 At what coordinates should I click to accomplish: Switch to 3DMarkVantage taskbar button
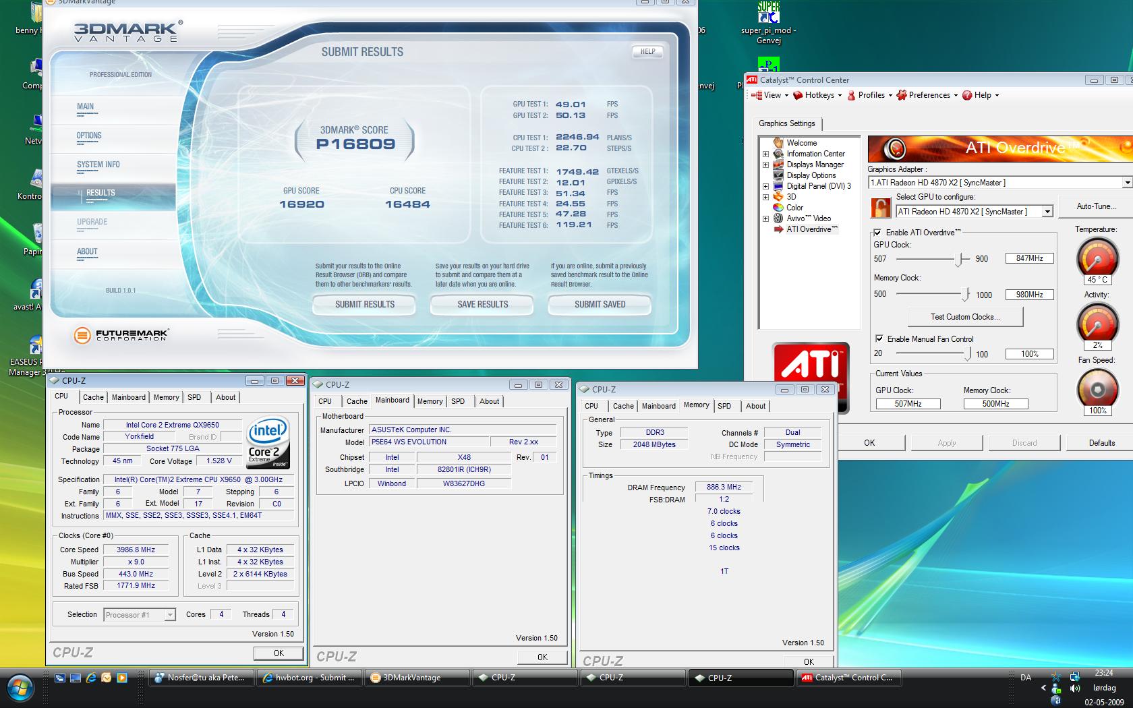point(417,678)
